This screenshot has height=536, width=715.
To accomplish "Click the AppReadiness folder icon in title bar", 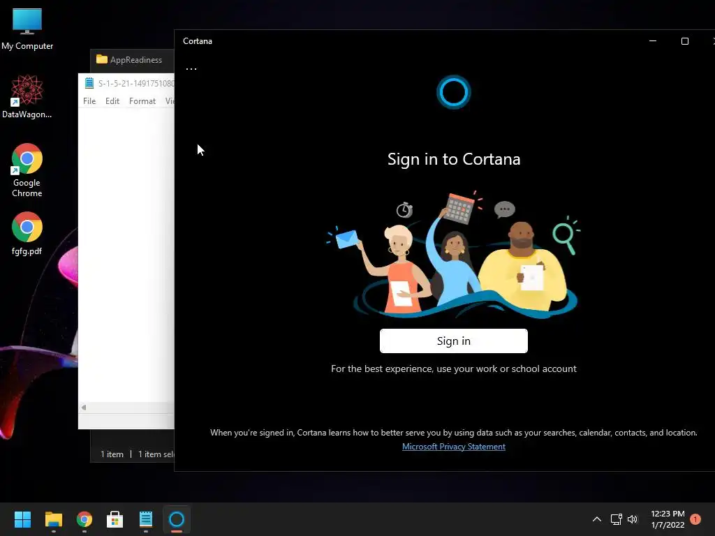I will click(102, 59).
